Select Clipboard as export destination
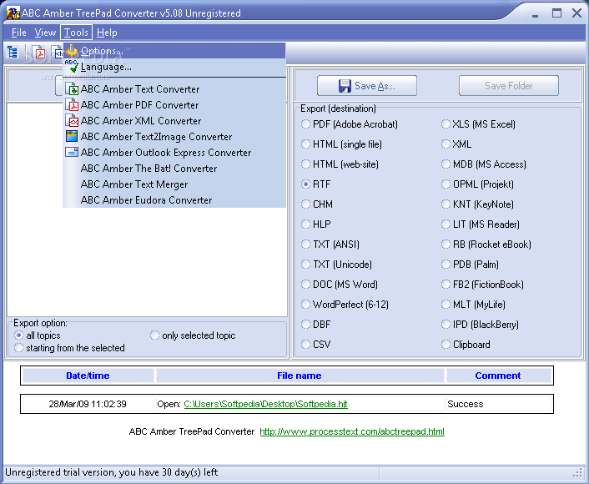 click(466, 344)
